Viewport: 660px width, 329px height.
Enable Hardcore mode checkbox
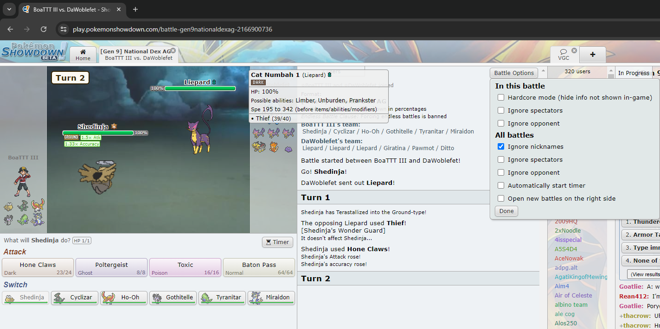(x=501, y=97)
